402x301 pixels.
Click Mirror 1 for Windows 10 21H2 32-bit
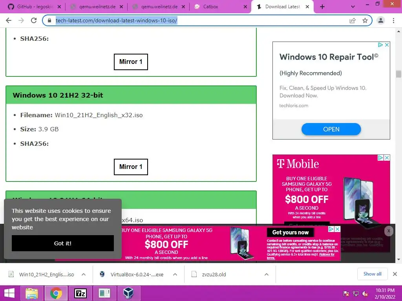pyautogui.click(x=131, y=167)
